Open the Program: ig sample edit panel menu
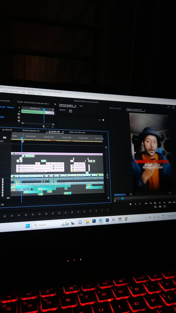The height and width of the screenshot is (313, 176). click(145, 110)
